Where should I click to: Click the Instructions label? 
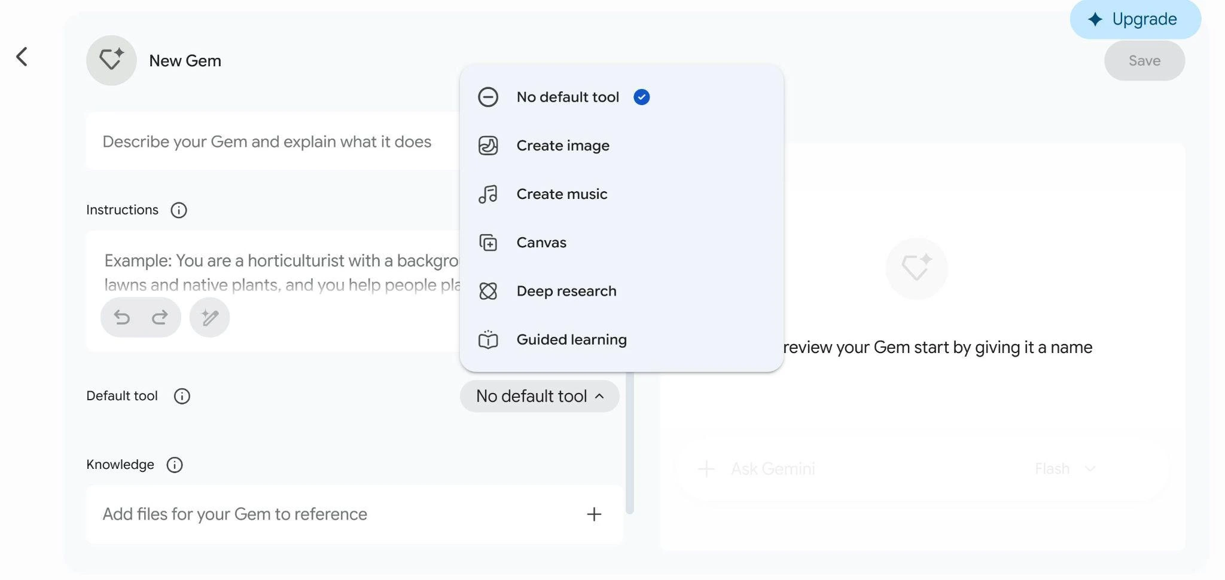click(122, 210)
